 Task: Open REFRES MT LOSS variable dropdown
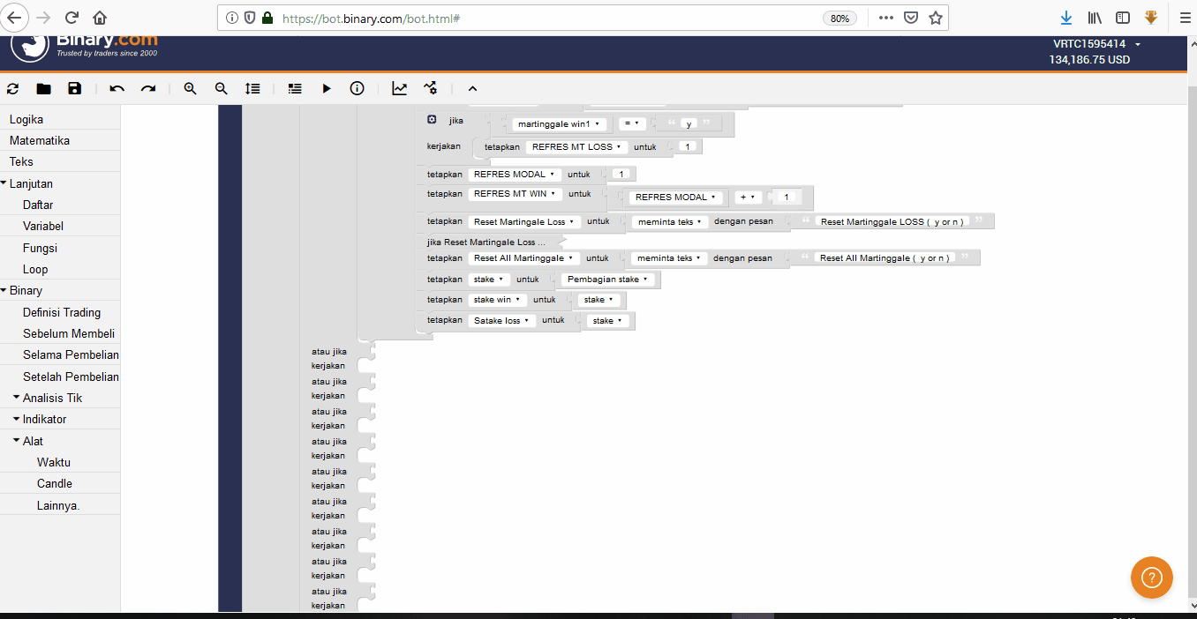[576, 147]
